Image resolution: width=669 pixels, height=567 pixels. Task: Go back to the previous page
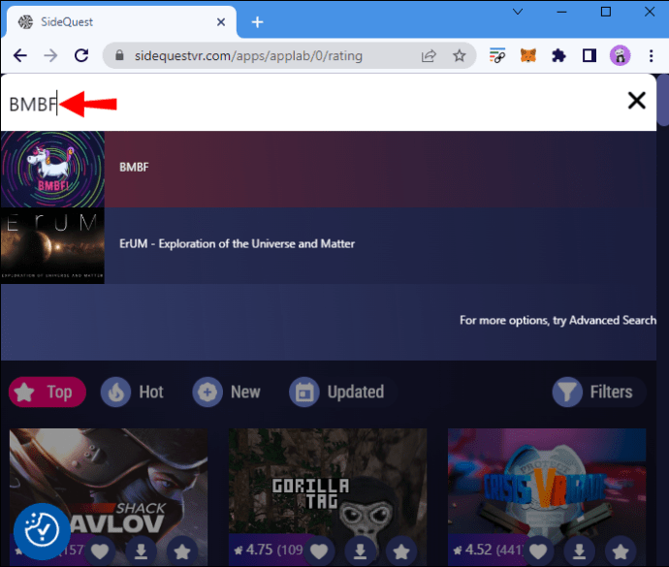[20, 55]
